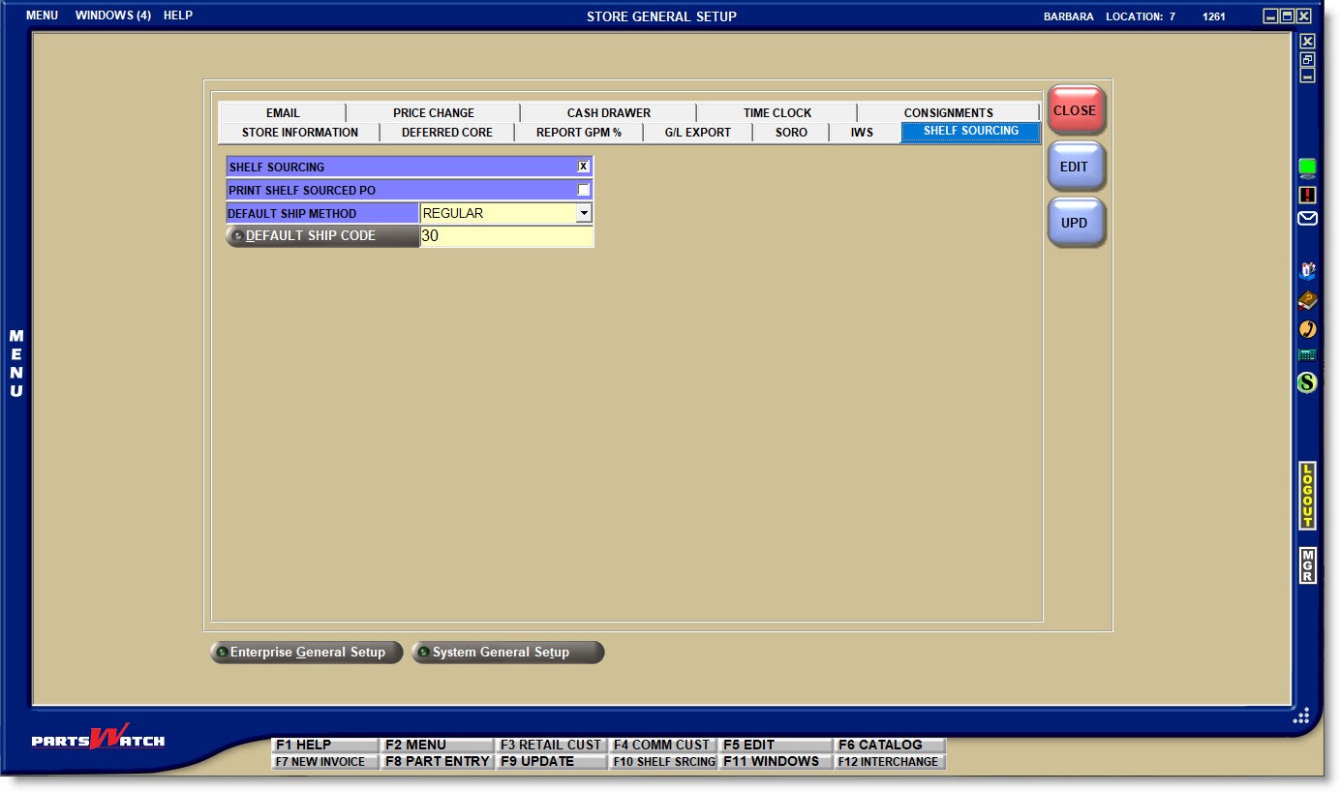The width and height of the screenshot is (1340, 792).
Task: Uncheck the Shelf Sourcing checkbox
Action: click(x=583, y=167)
